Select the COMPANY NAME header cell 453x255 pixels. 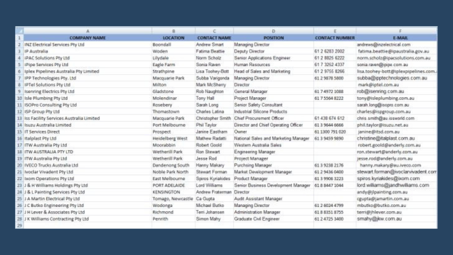[87, 38]
